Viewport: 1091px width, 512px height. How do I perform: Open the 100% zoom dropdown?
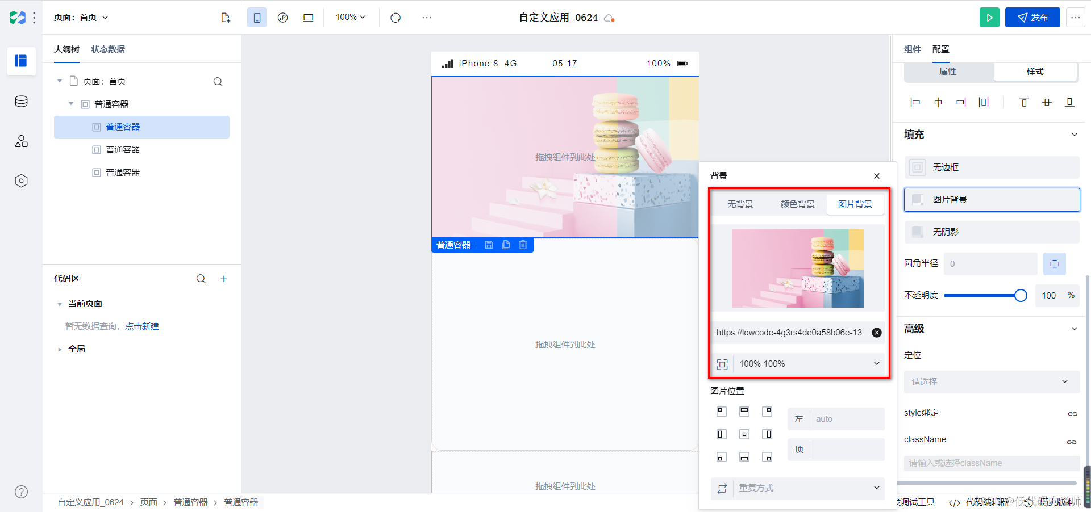click(350, 17)
